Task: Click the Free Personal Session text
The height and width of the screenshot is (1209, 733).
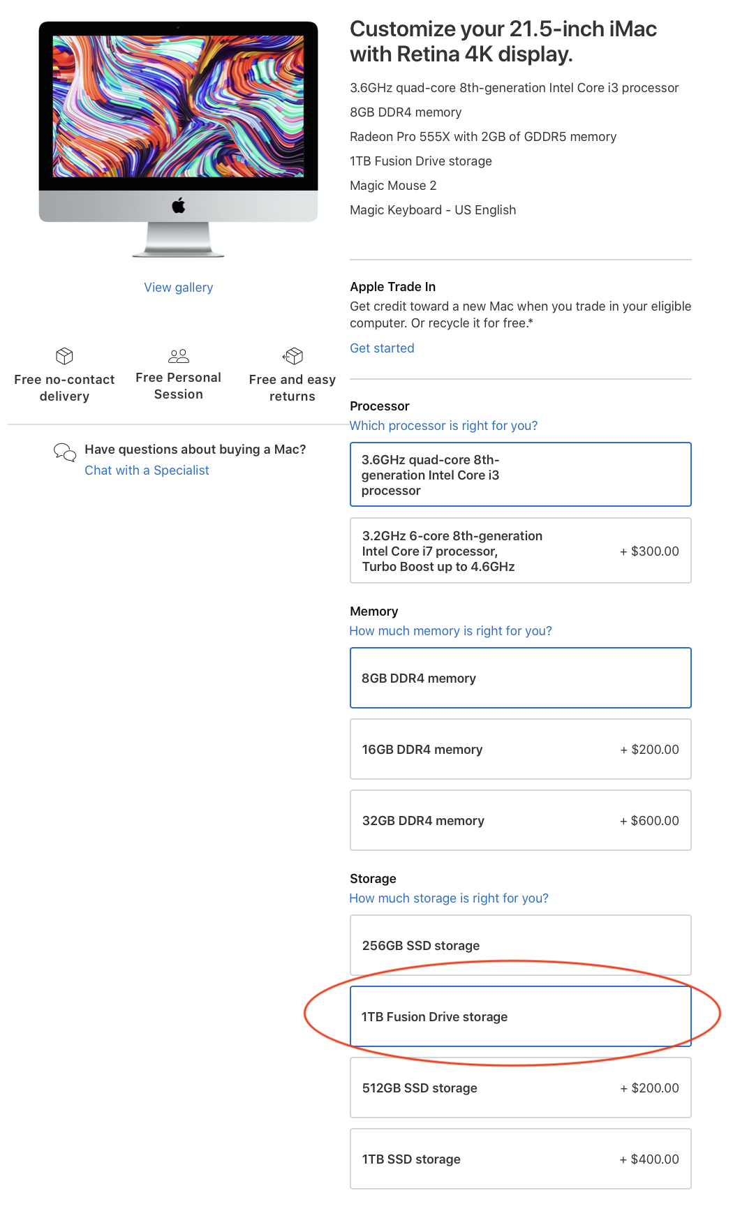Action: tap(179, 386)
